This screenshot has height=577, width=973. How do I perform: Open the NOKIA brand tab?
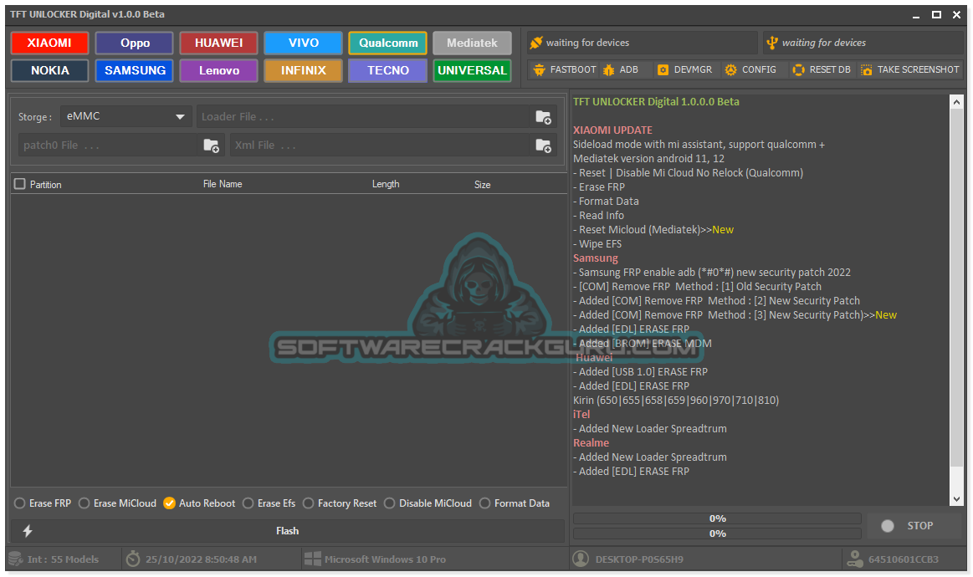(49, 70)
